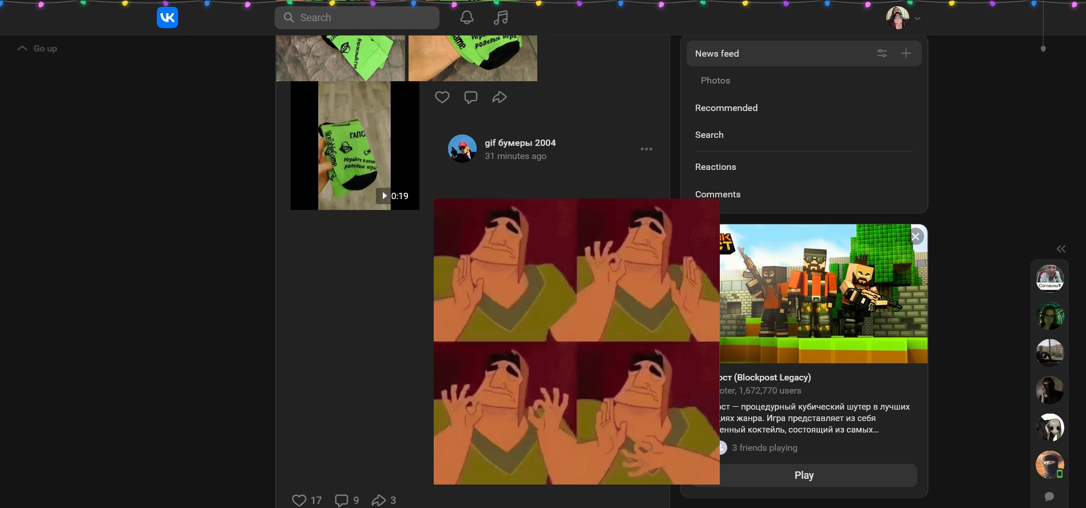Image resolution: width=1086 pixels, height=508 pixels.
Task: Open the gif бумеры 2004 community name link
Action: pyautogui.click(x=520, y=143)
